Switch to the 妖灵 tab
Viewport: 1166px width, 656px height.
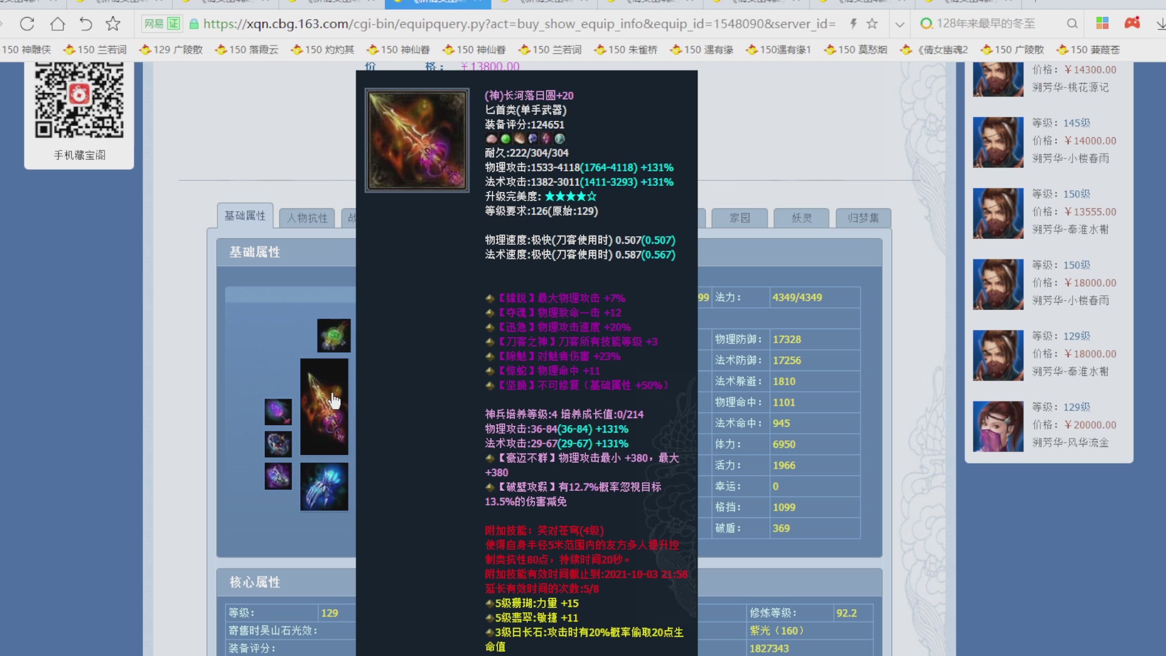pos(802,218)
